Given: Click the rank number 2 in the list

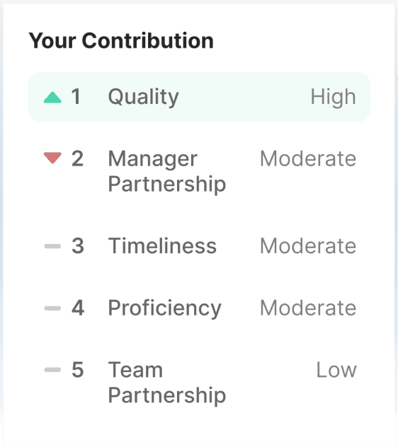Looking at the screenshot, I should click(77, 158).
